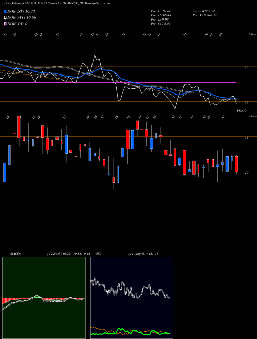Click the last red candlestick on the right
This screenshot has width=257, height=339.
pyautogui.click(x=236, y=164)
